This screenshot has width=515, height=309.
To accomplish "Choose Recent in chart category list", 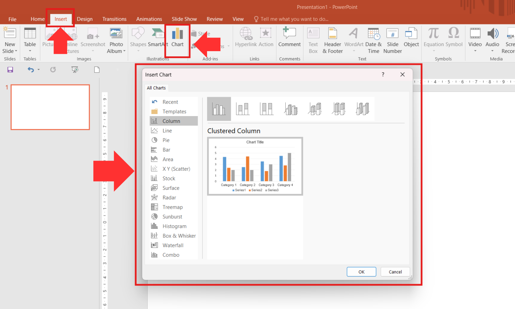I will (x=174, y=102).
